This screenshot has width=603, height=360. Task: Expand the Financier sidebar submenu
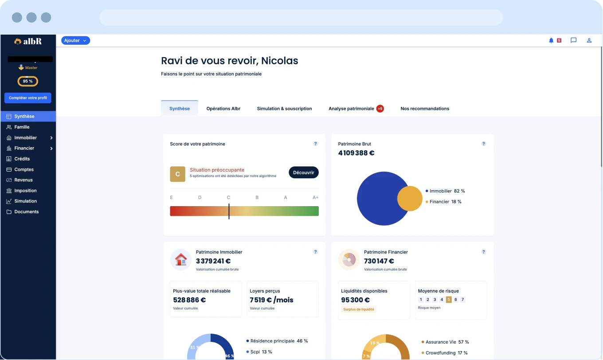[51, 149]
